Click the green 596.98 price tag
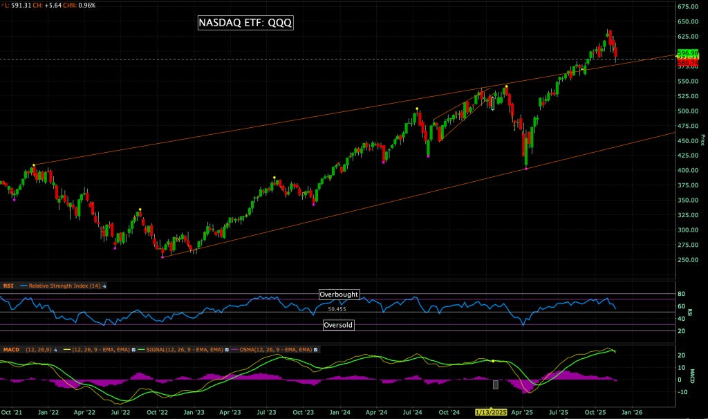The image size is (708, 419). tap(688, 53)
